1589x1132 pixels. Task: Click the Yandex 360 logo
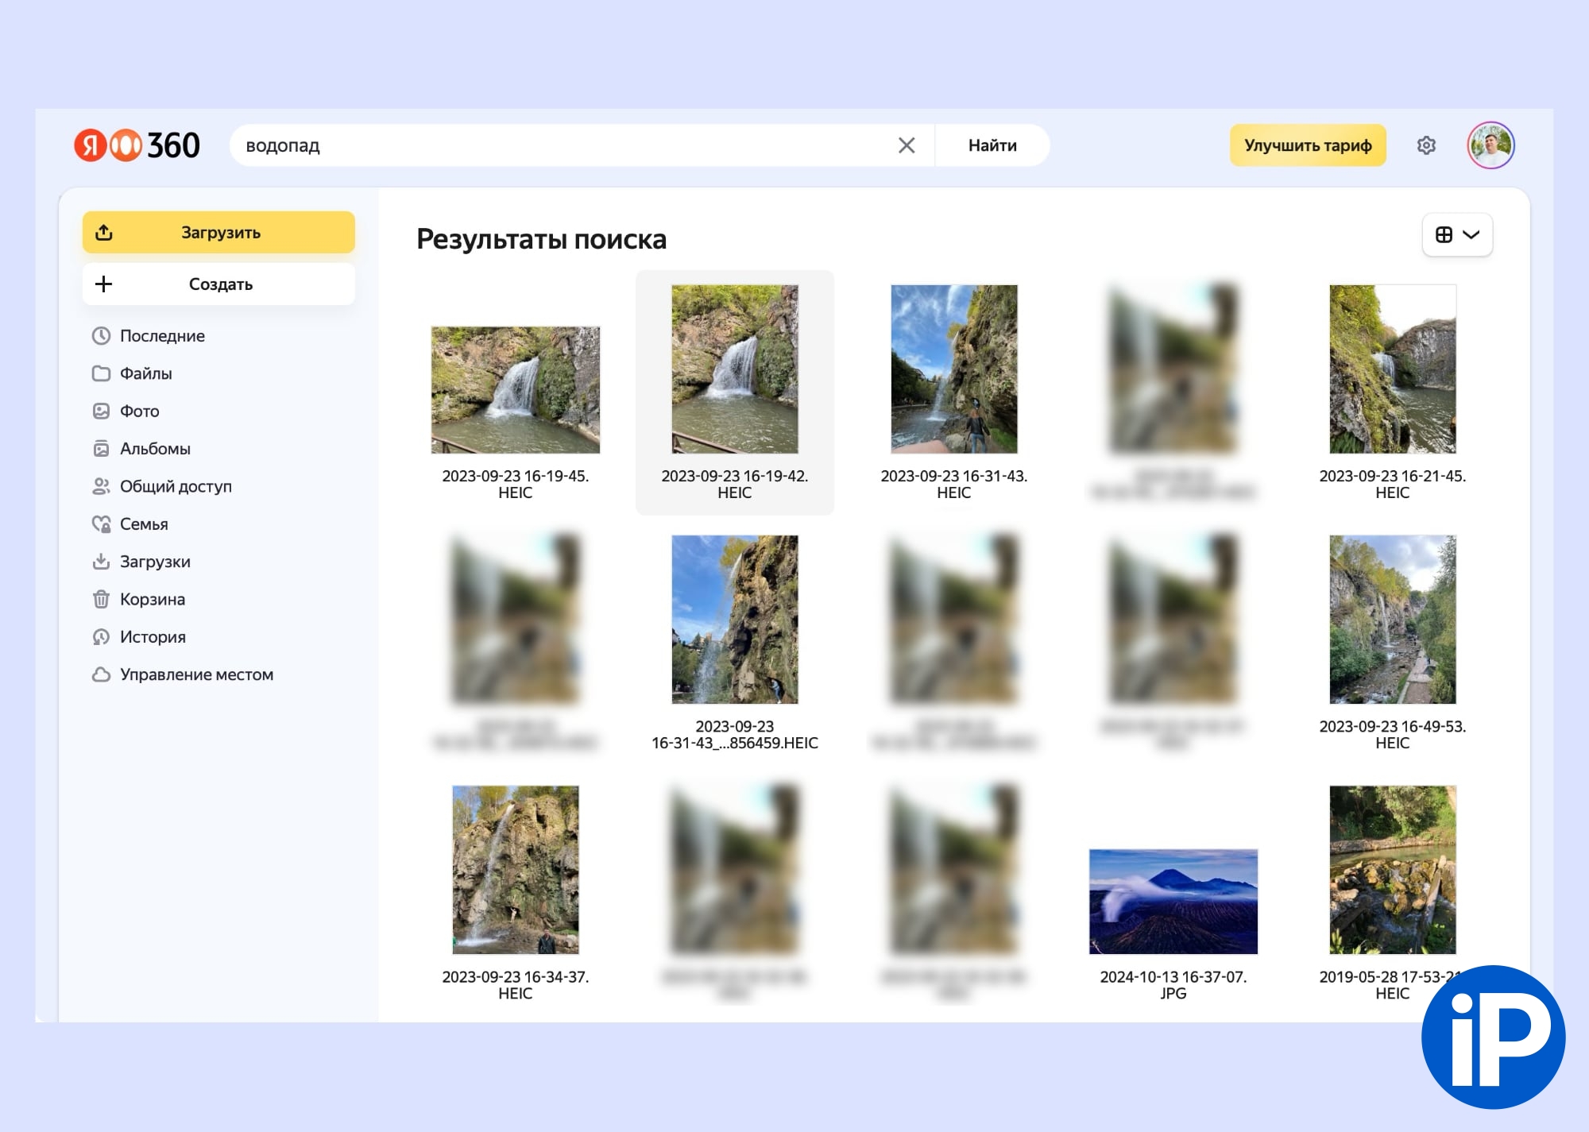pos(137,145)
